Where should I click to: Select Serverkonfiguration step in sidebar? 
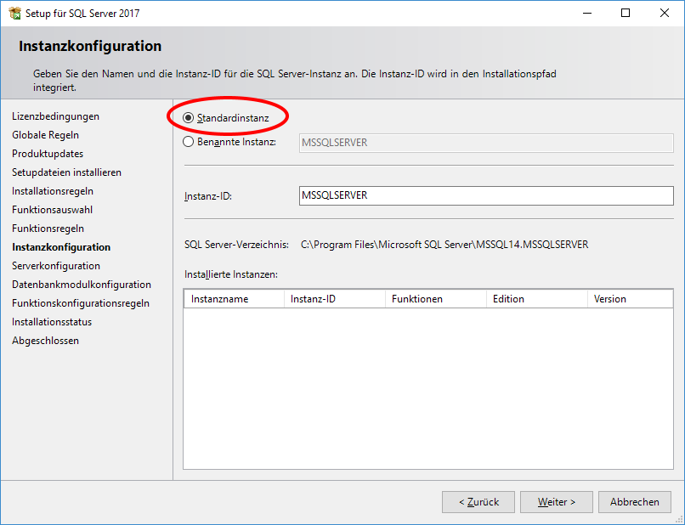click(x=56, y=266)
